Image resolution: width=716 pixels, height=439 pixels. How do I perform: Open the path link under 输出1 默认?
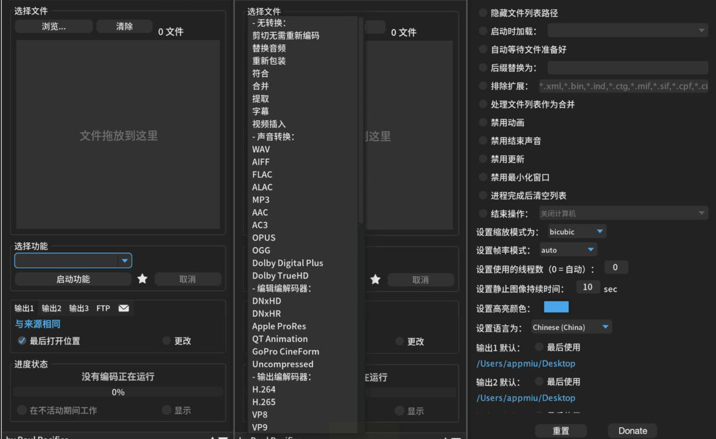(526, 363)
